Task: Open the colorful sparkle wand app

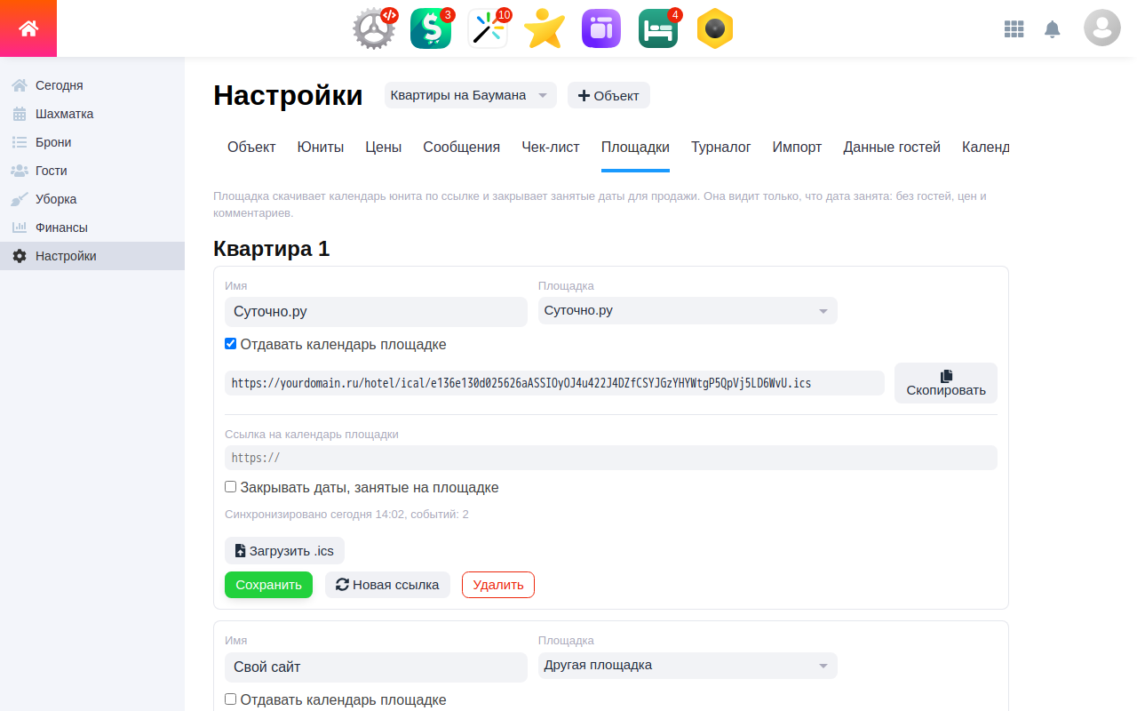Action: (x=488, y=28)
